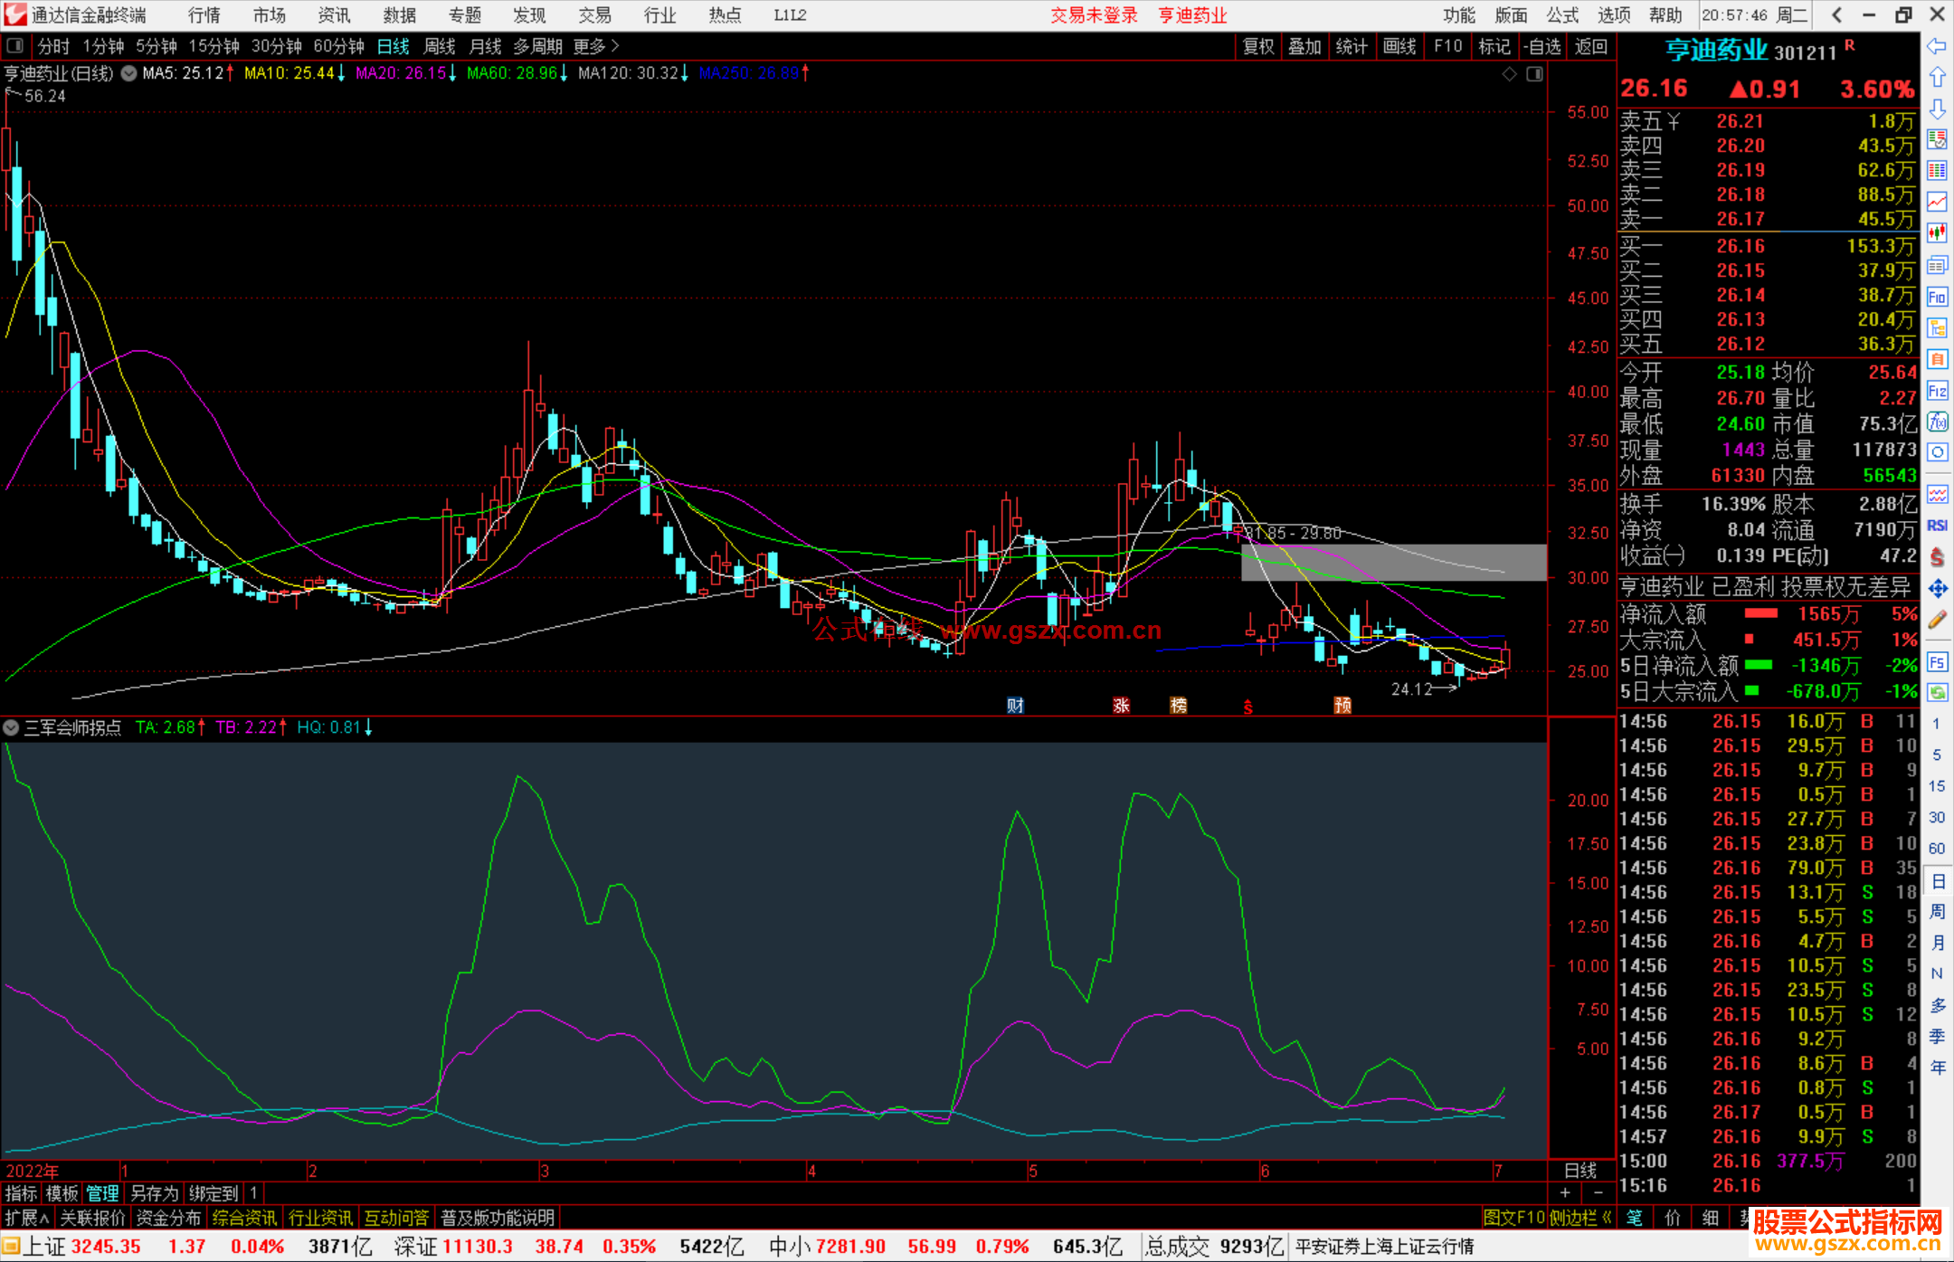Click the RSI indicator sidebar icon
The width and height of the screenshot is (1954, 1262).
(1937, 526)
